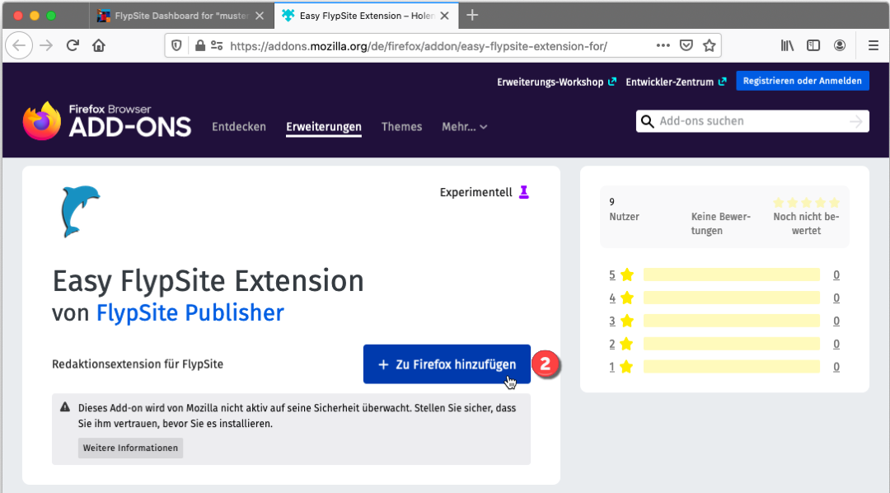Screen dimensions: 890x493
Task: Open the FlypSite Publisher author link
Action: (190, 312)
